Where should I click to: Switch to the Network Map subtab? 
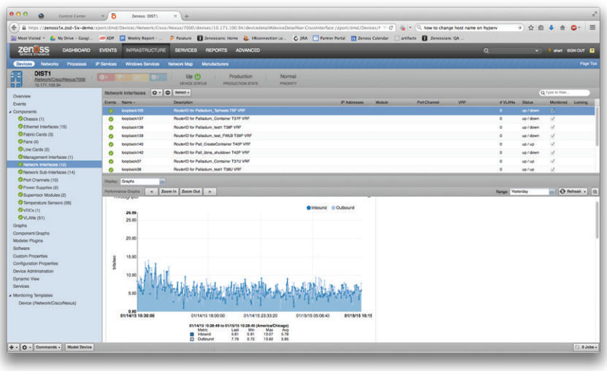click(x=180, y=64)
